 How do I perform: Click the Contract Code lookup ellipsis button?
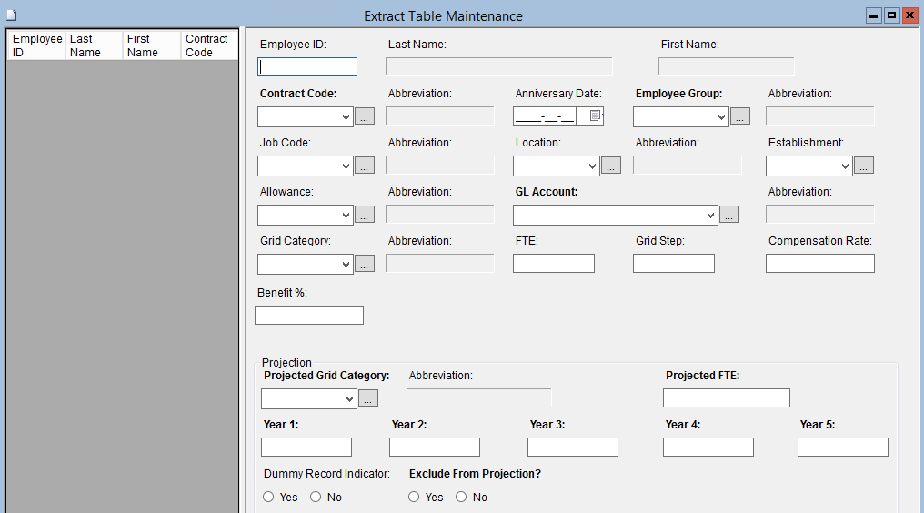pos(364,116)
